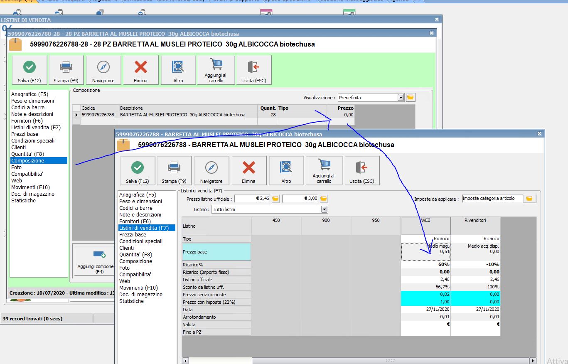Viewport: 568px width, 364px height.
Task: Click folder icon next to Imposte da applicare
Action: point(529,199)
